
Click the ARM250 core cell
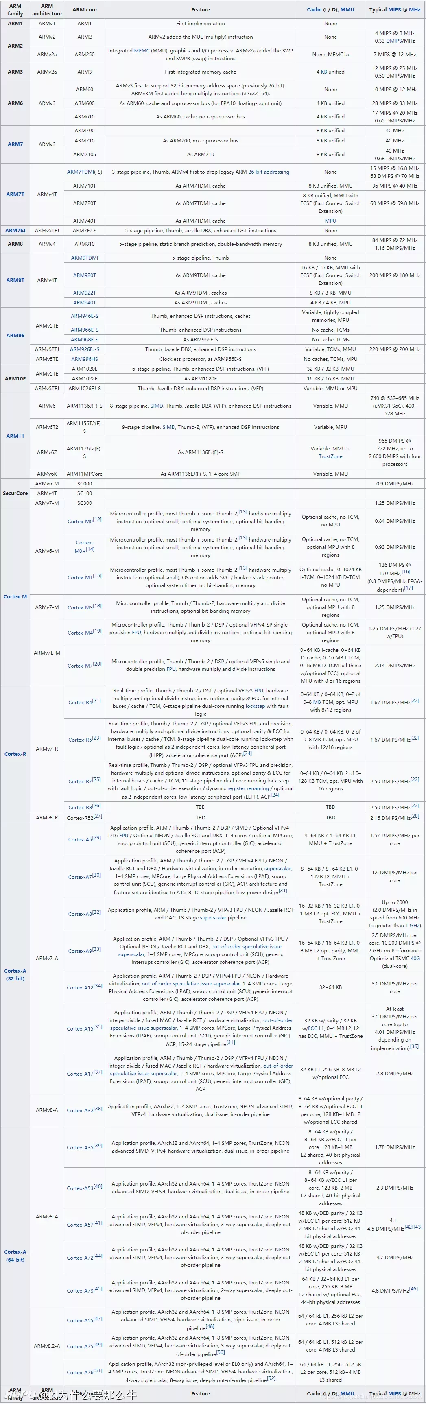85,55
